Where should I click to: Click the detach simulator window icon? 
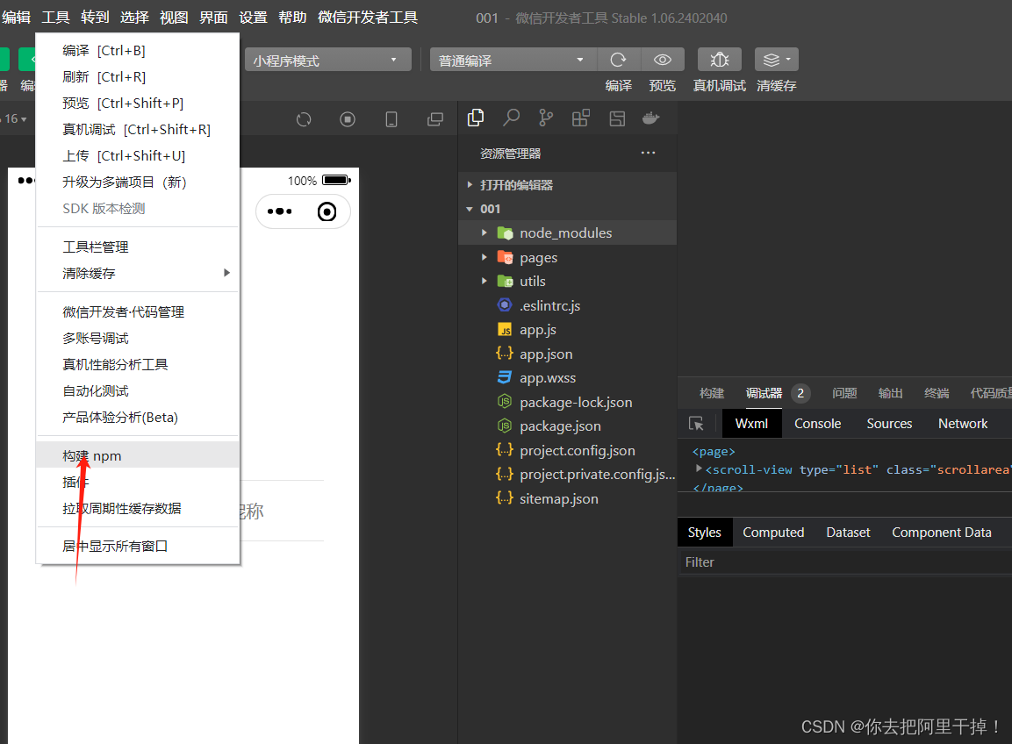[x=435, y=119]
